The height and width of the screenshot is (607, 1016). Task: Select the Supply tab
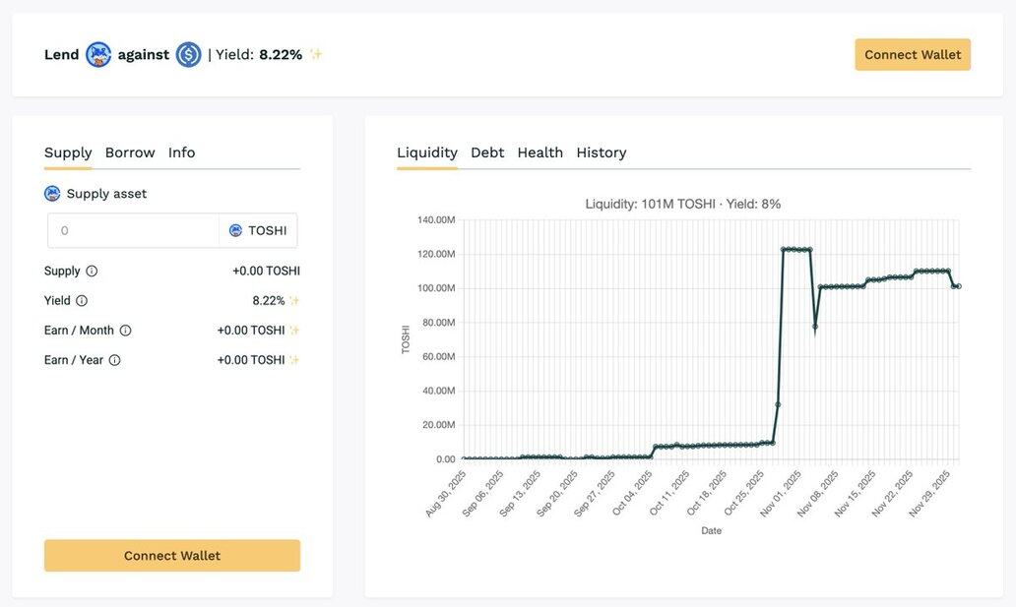point(68,152)
